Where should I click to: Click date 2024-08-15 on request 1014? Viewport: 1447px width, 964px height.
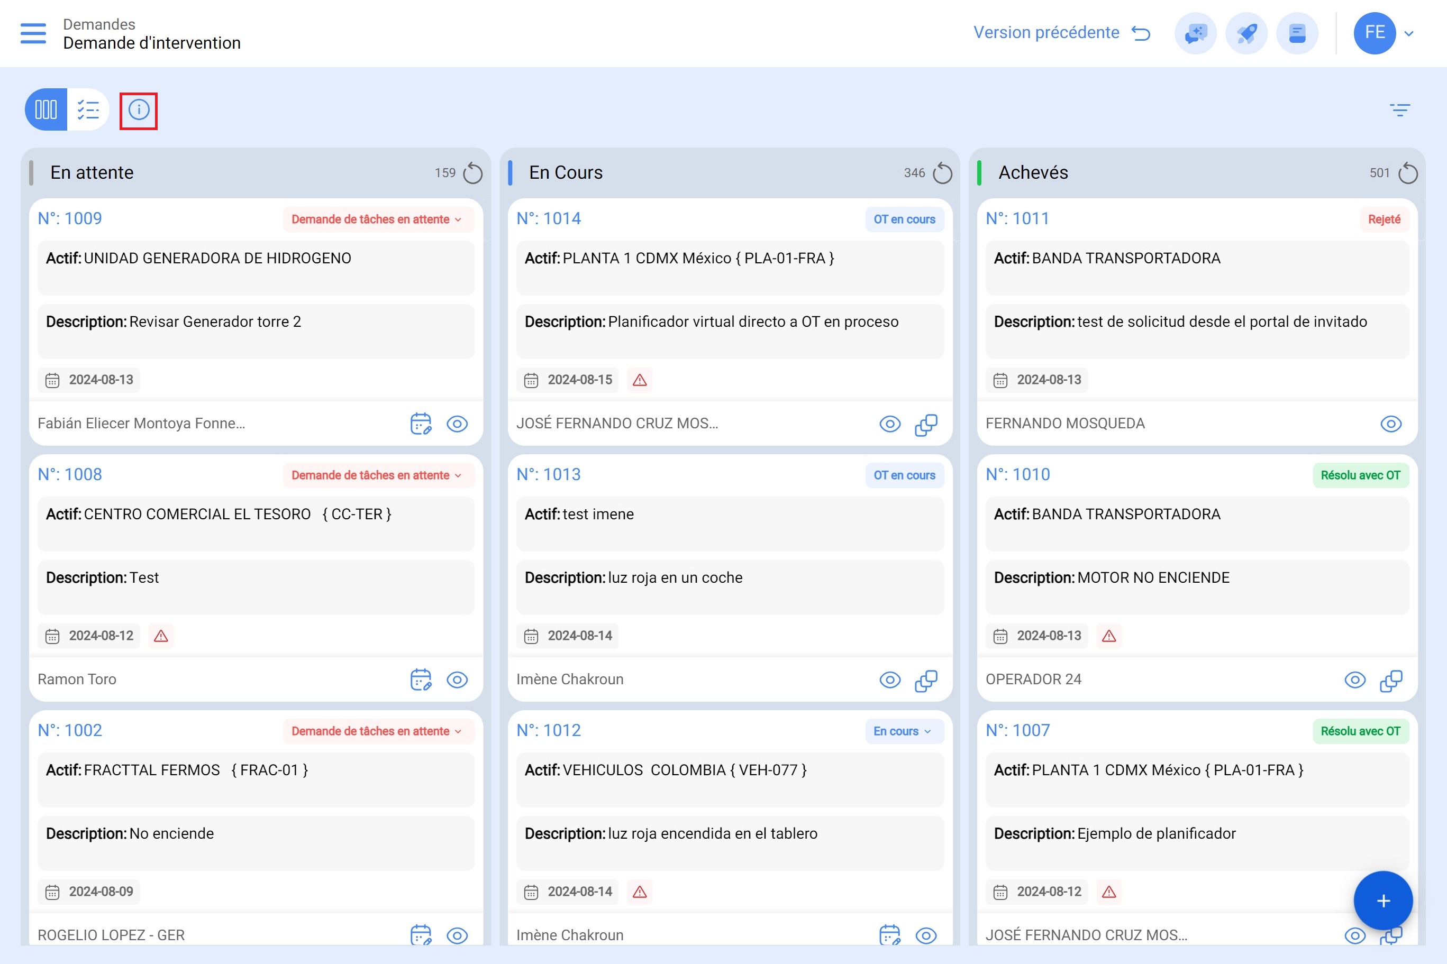(568, 380)
